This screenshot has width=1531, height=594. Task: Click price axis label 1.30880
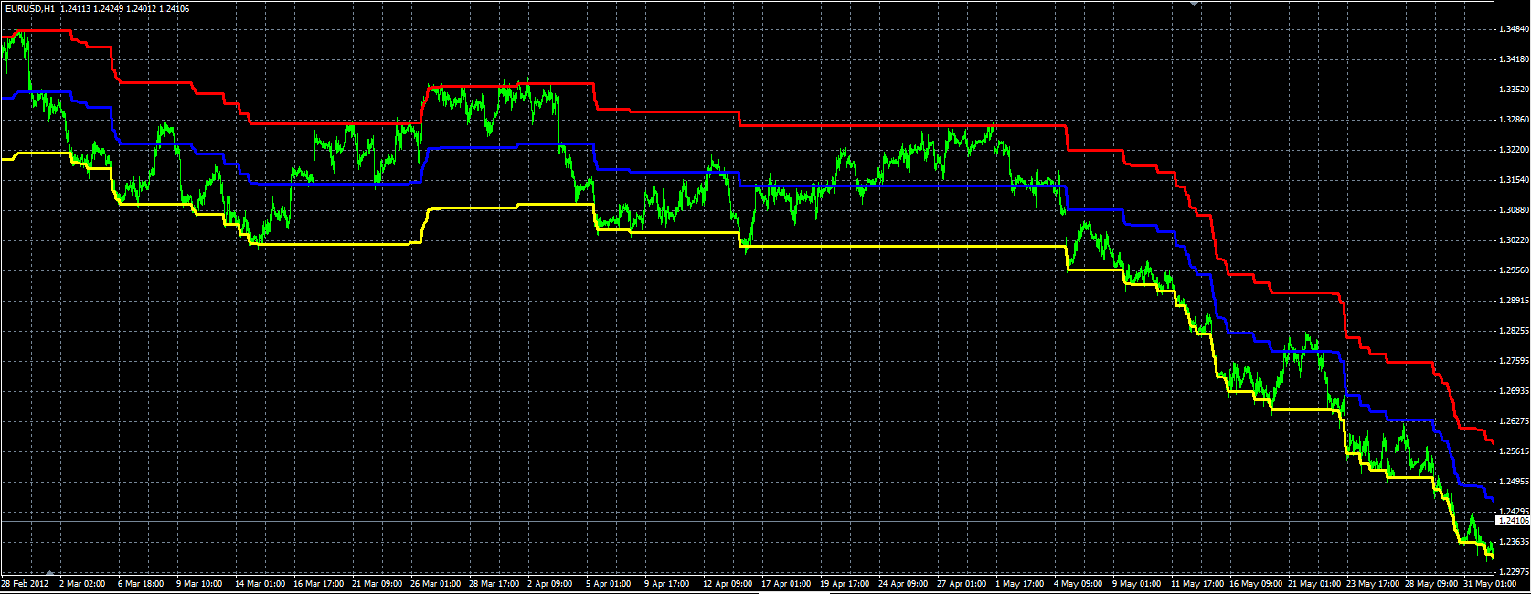(1514, 210)
